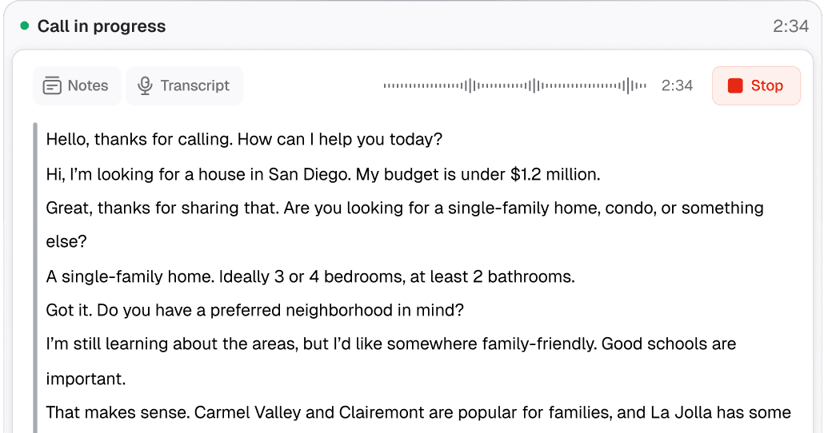Viewport: 824px width, 433px height.
Task: Click the "Call in progress" title
Action: coord(102,26)
